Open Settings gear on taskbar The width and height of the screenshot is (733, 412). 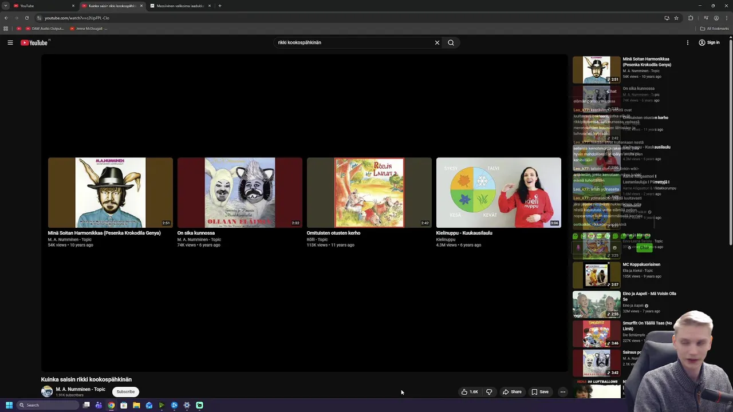[x=187, y=405]
